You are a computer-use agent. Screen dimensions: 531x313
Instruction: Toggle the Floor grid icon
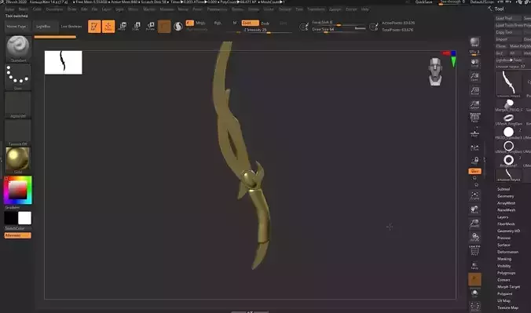coord(474,133)
